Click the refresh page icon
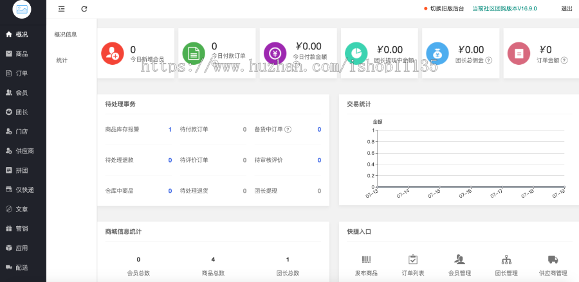The image size is (579, 282). (x=84, y=9)
